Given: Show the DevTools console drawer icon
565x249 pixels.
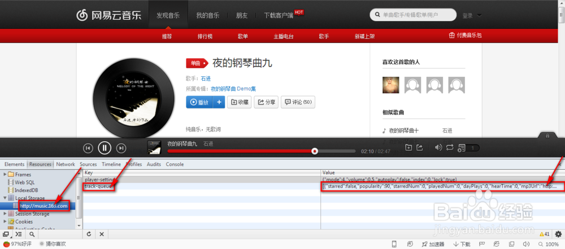Looking at the screenshot, I should 19,234.
